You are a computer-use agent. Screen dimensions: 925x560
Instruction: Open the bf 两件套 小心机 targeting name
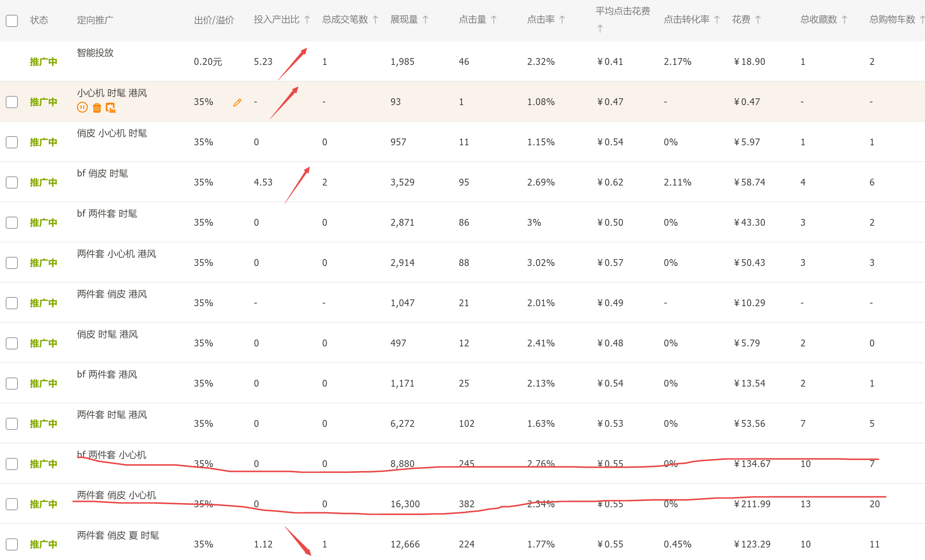point(112,455)
